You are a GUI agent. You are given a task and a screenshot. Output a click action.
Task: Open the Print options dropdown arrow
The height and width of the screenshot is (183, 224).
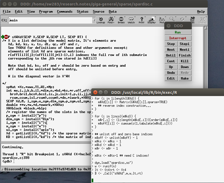click(145, 17)
